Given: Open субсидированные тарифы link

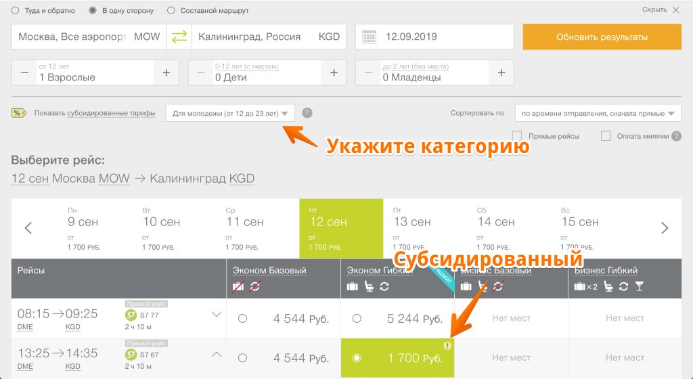Looking at the screenshot, I should tap(111, 113).
